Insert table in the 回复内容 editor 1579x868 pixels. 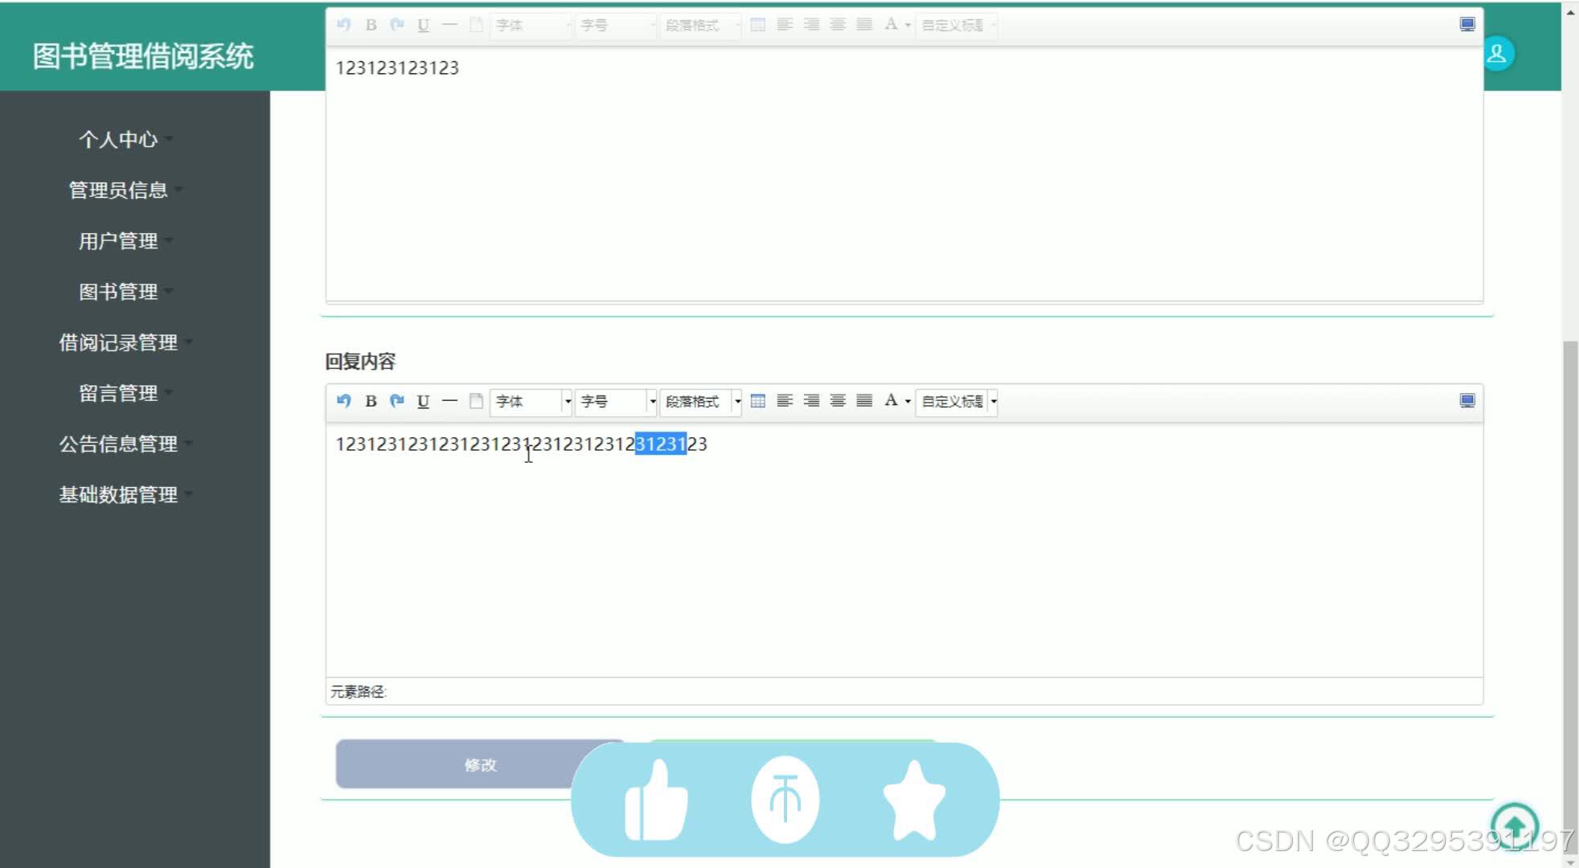coord(758,400)
